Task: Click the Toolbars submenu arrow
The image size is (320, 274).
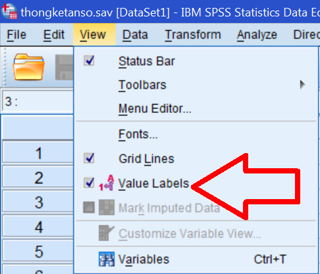Action: tap(302, 84)
